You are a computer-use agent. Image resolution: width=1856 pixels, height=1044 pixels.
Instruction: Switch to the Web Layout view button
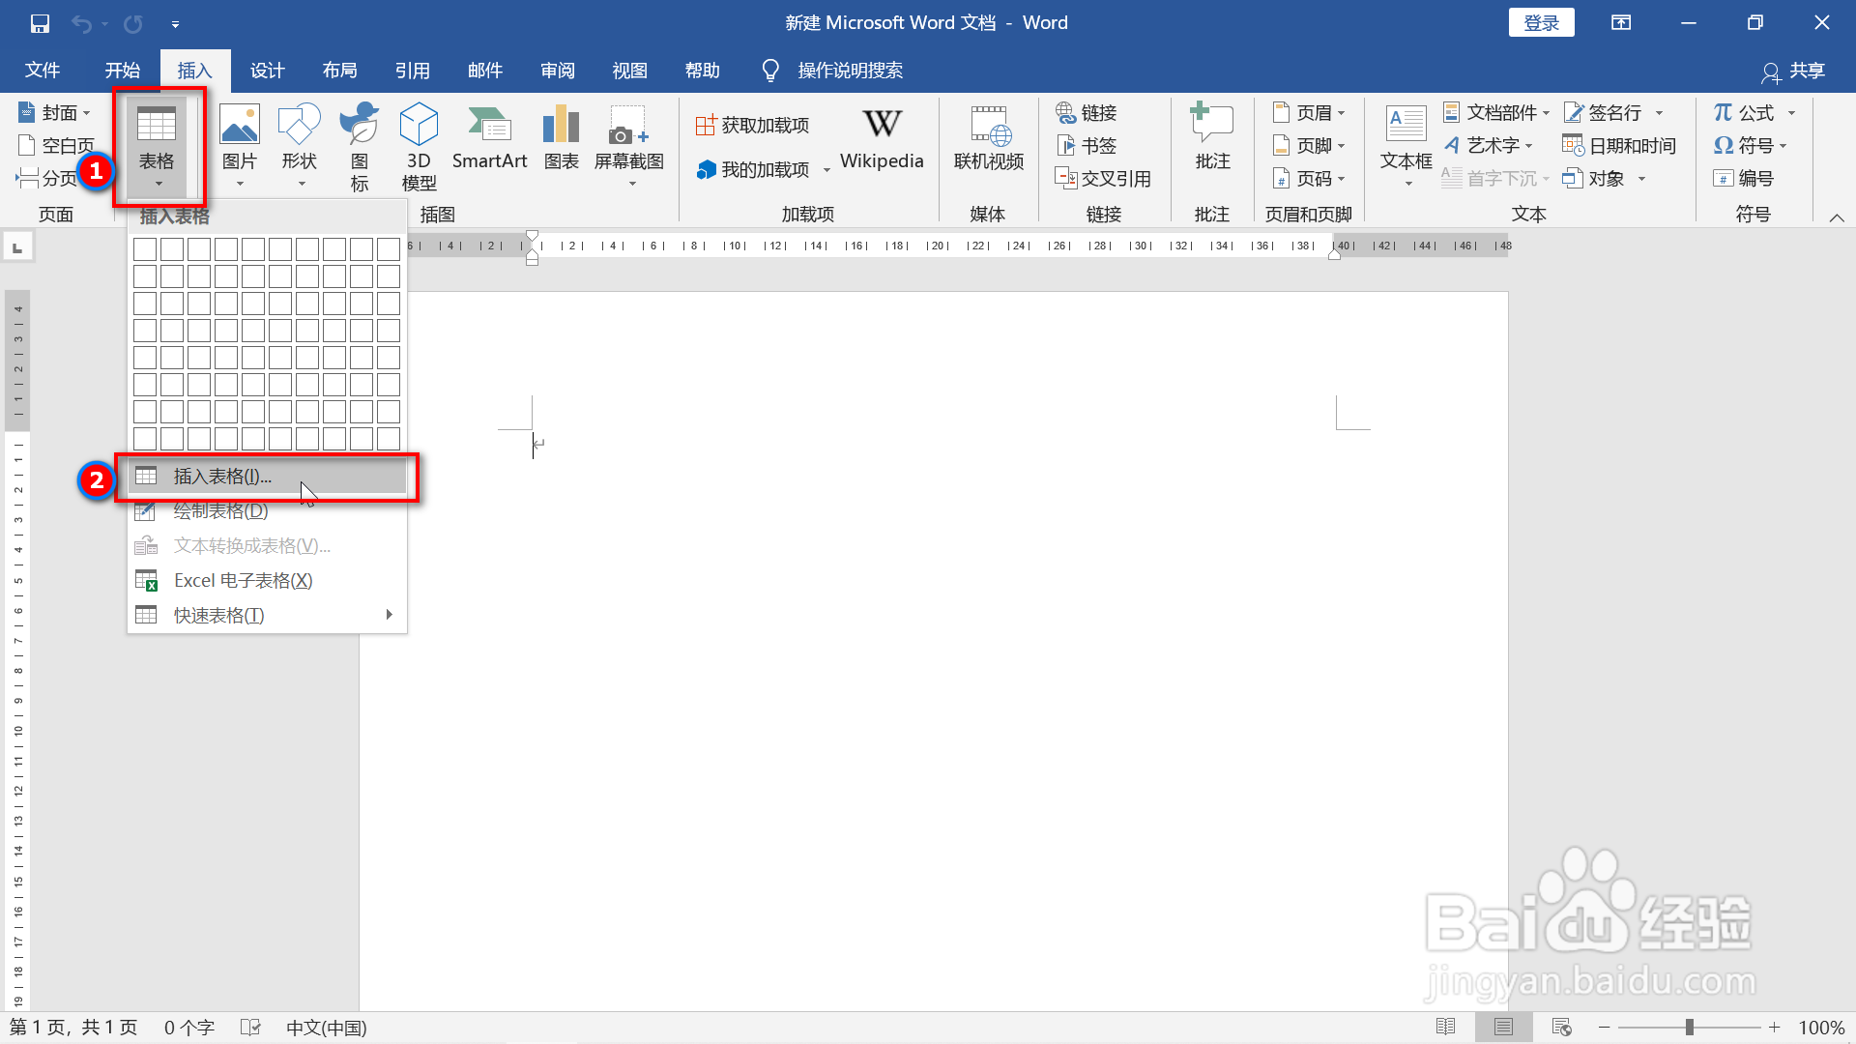coord(1561,1027)
